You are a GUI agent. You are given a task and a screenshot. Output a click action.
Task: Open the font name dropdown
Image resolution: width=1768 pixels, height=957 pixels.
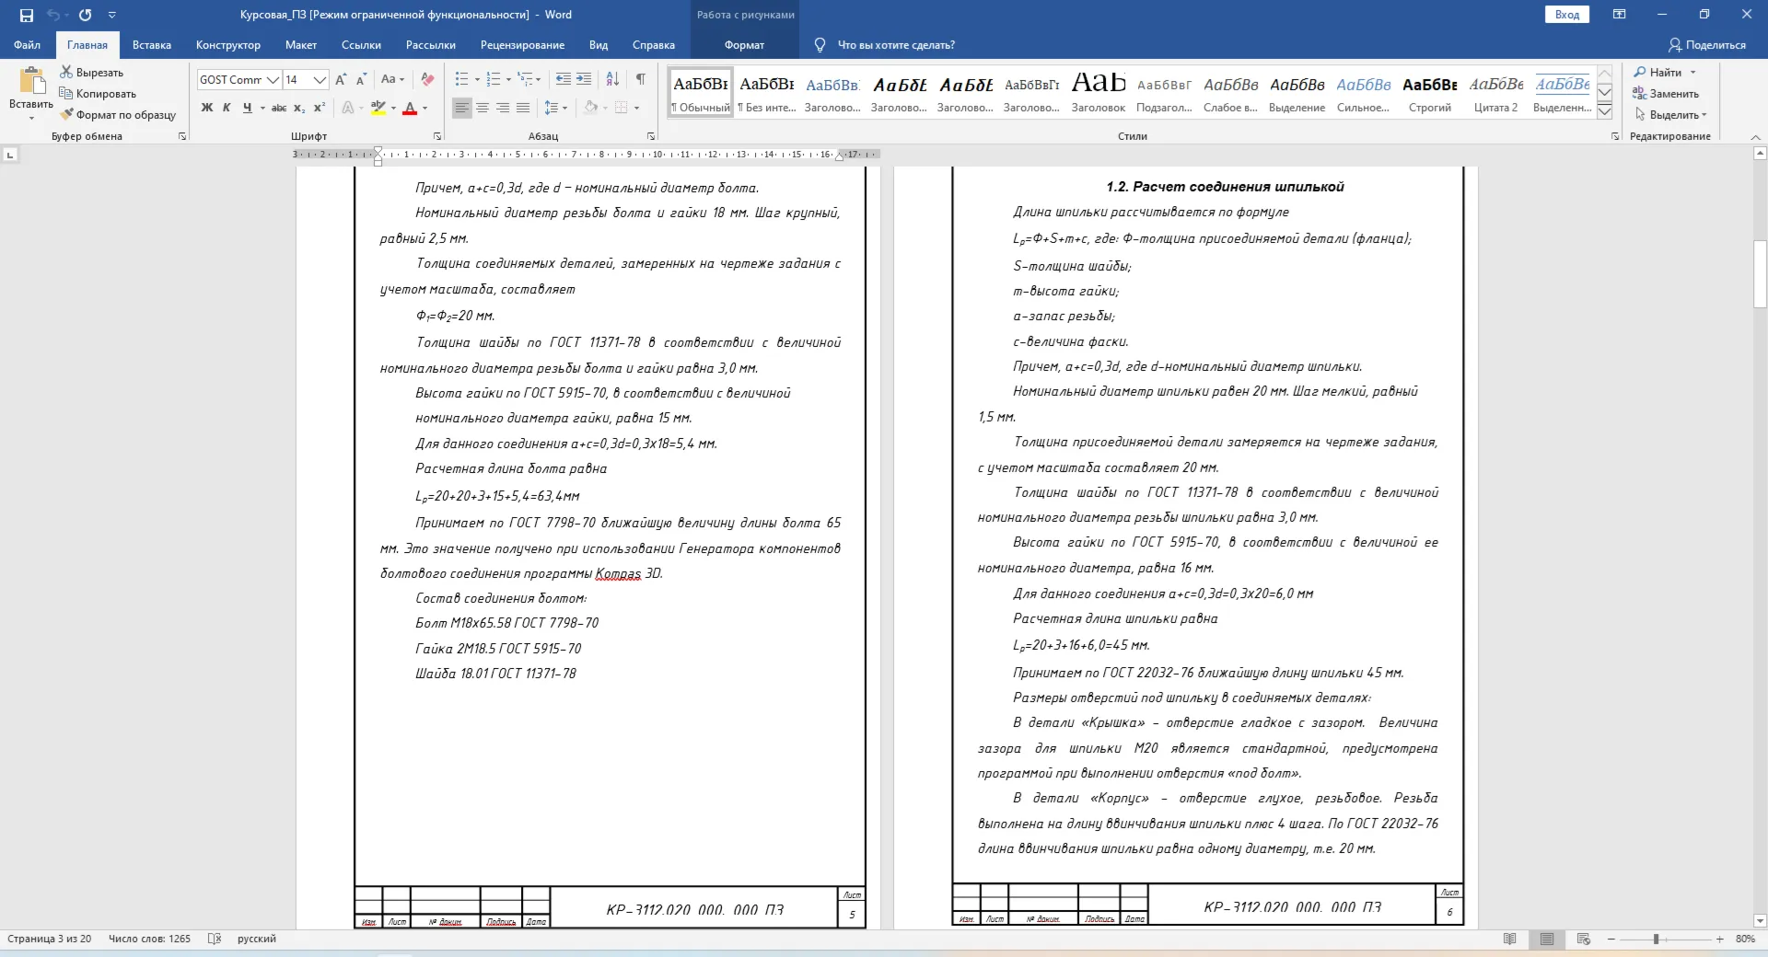(273, 80)
